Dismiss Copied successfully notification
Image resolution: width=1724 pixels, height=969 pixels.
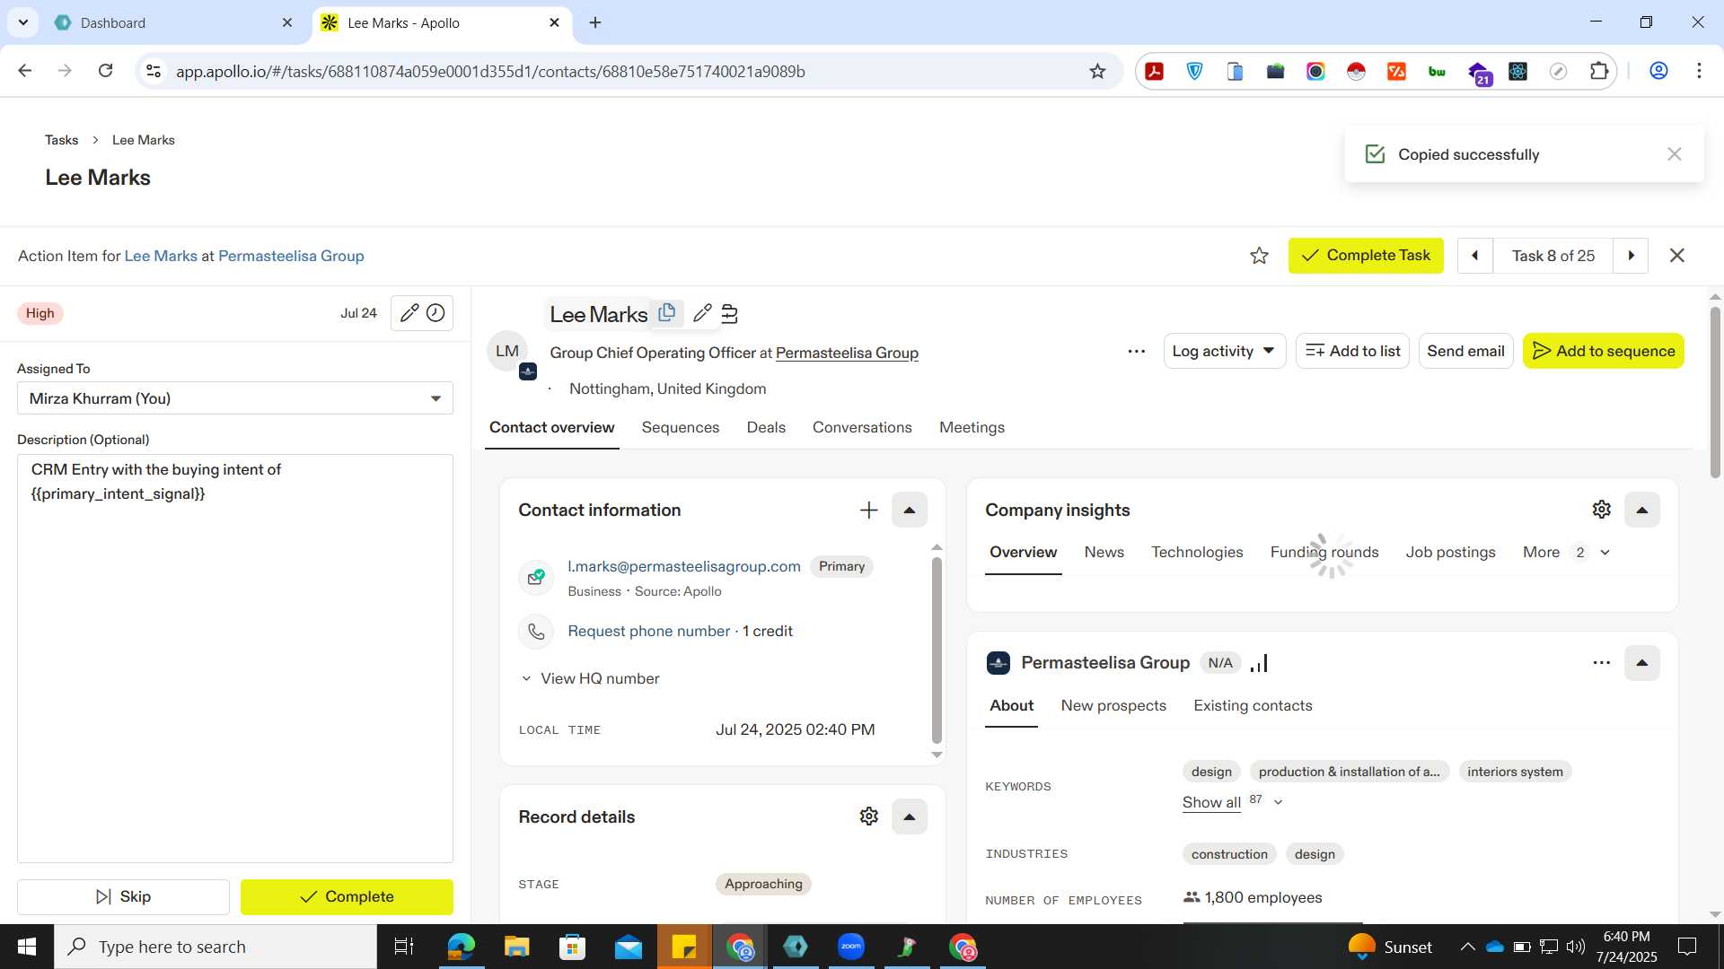point(1674,154)
